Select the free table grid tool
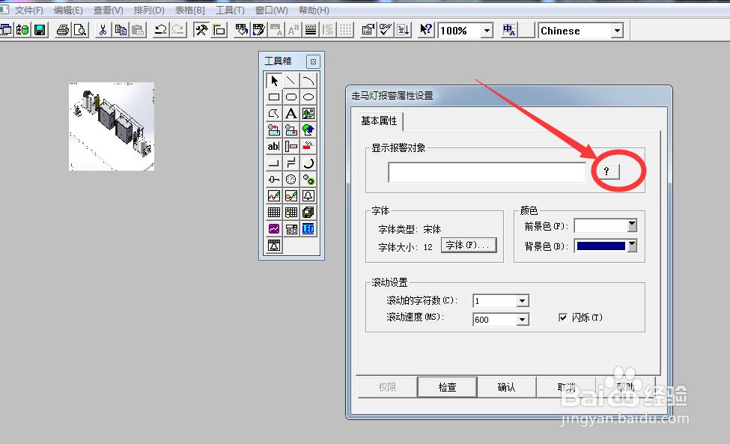Image resolution: width=730 pixels, height=444 pixels. tap(274, 213)
